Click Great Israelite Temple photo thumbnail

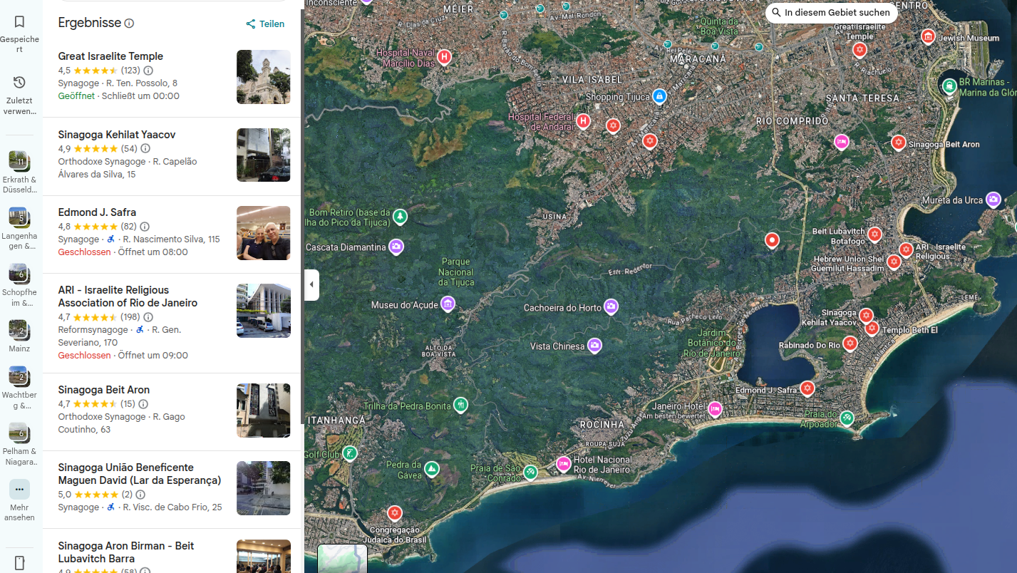click(x=264, y=77)
